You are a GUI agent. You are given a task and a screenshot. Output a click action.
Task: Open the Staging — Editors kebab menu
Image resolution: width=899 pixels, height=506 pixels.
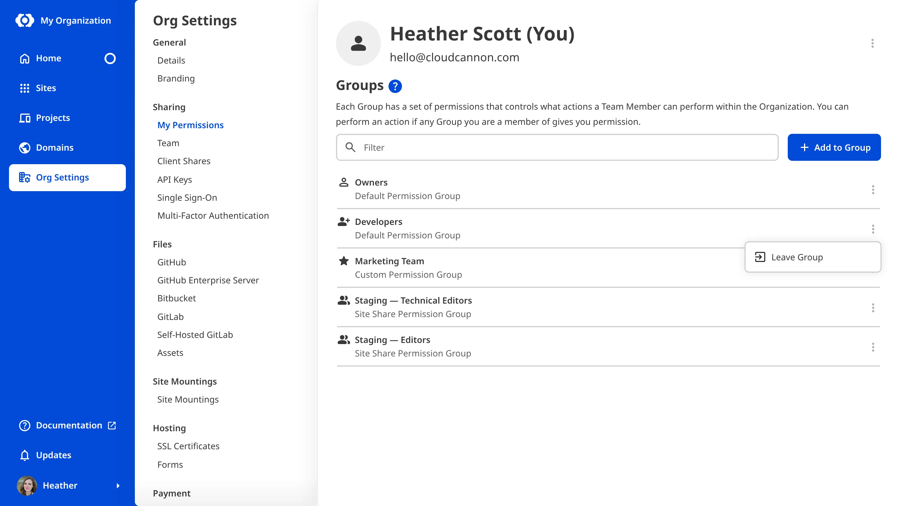coord(873,347)
